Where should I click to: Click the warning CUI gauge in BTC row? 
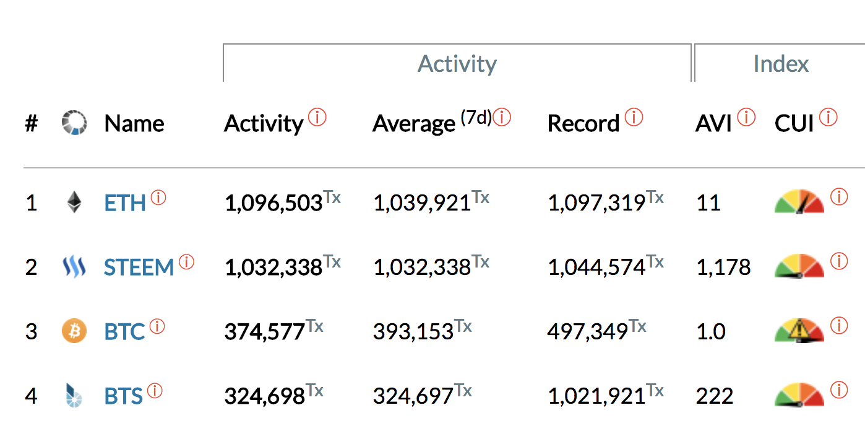pos(799,331)
